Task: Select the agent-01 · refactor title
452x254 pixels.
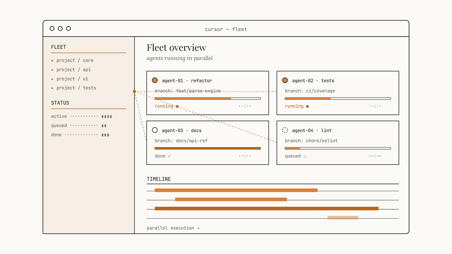Action: (x=187, y=81)
